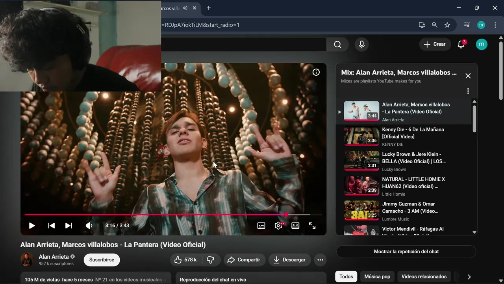Close the current browser tab
Viewport: 504px width, 284px height.
195,8
